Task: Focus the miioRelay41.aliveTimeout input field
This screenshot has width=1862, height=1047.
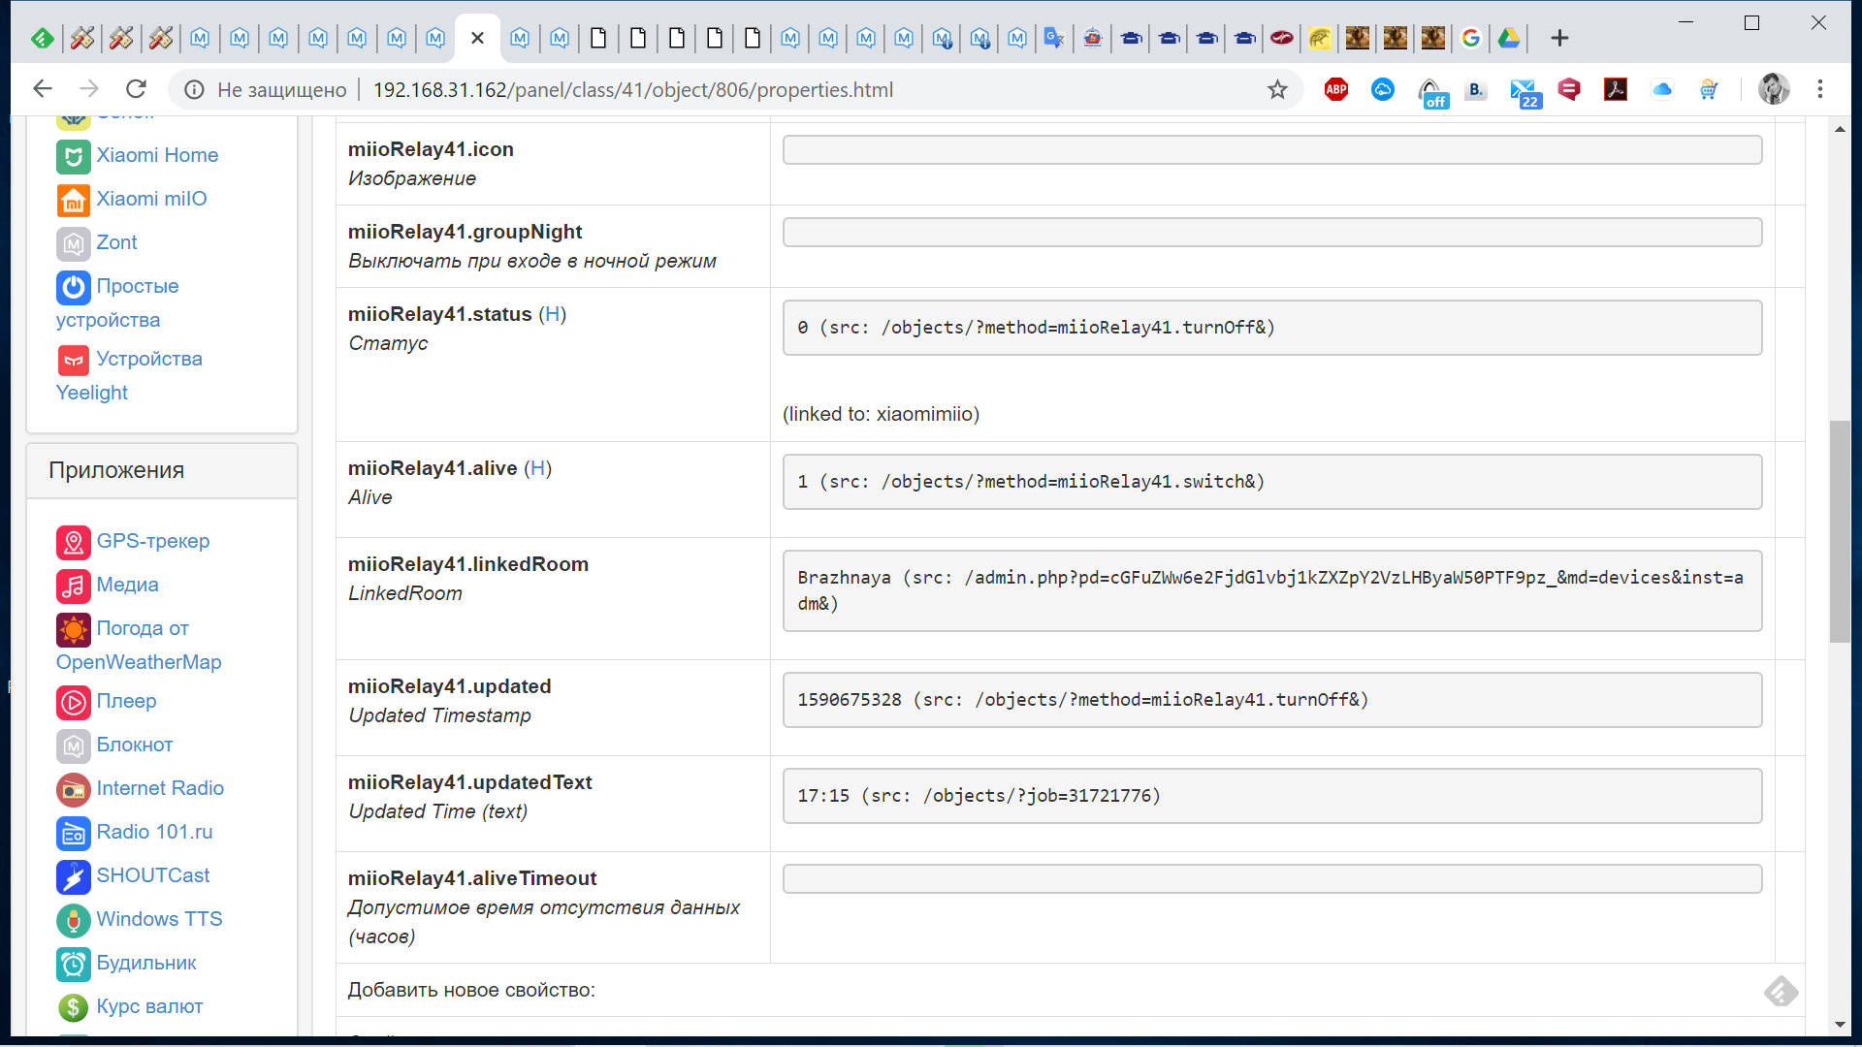Action: (x=1271, y=879)
